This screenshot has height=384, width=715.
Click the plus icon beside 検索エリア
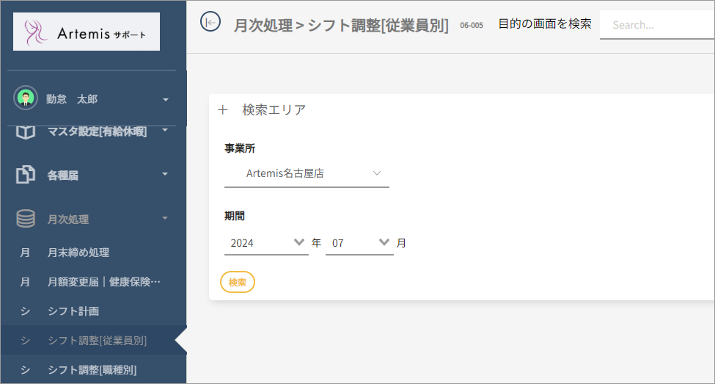point(223,110)
